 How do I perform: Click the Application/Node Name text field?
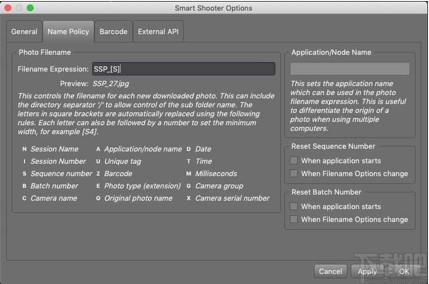(350, 69)
